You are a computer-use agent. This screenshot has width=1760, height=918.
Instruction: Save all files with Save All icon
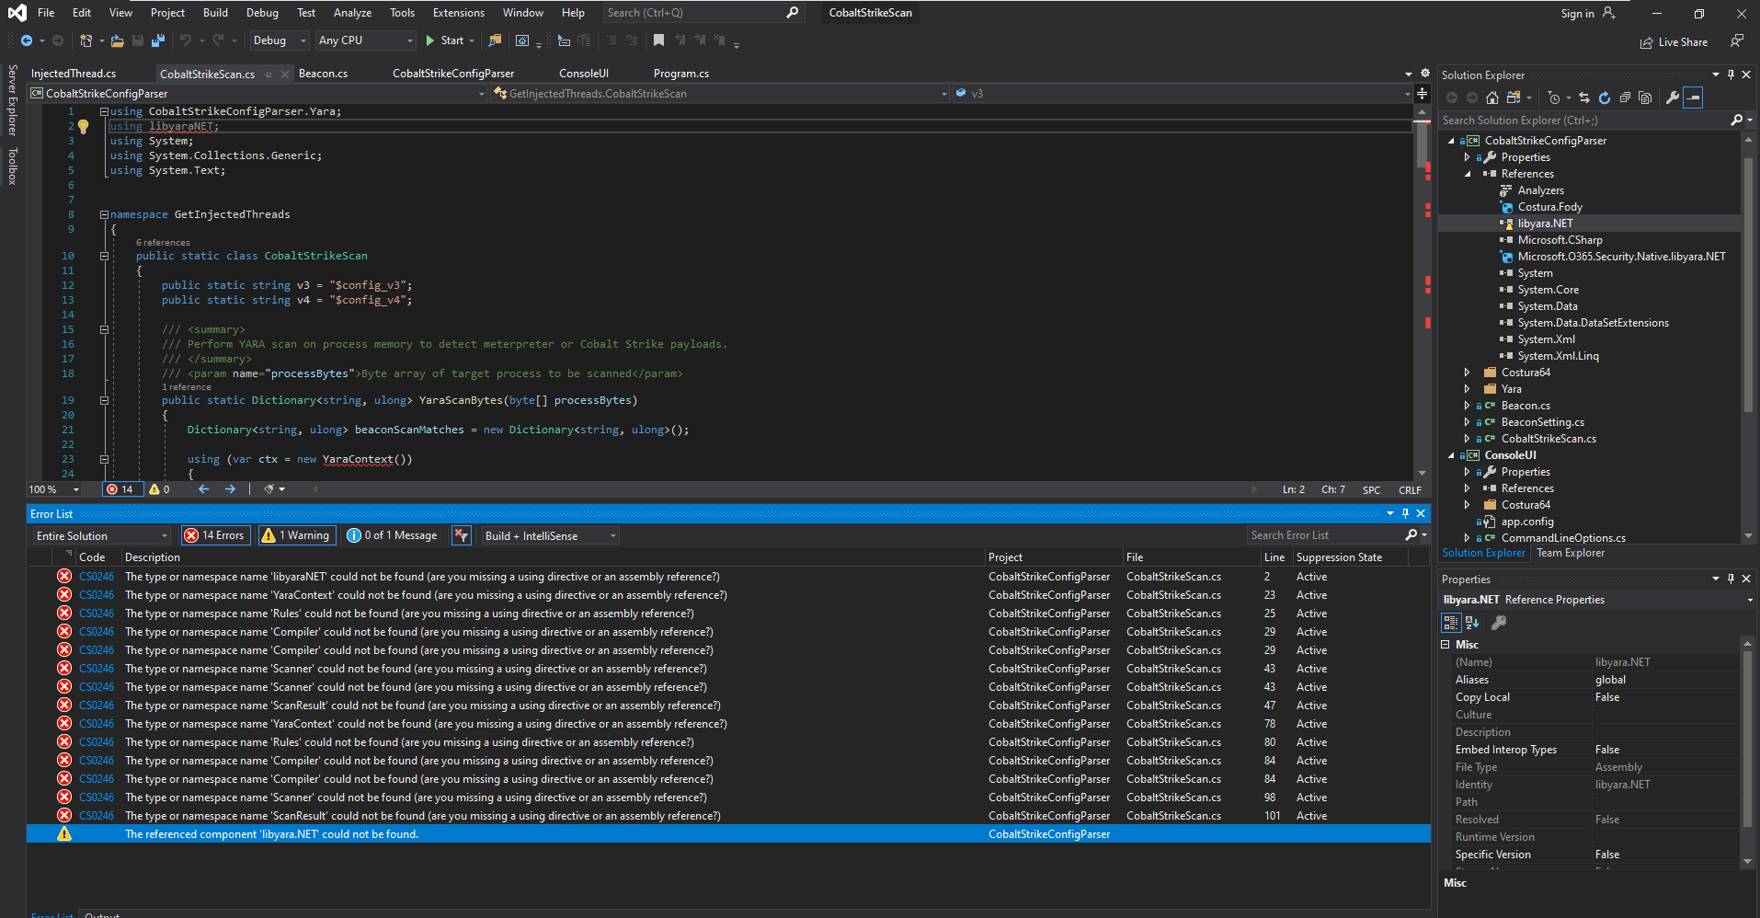pos(157,40)
